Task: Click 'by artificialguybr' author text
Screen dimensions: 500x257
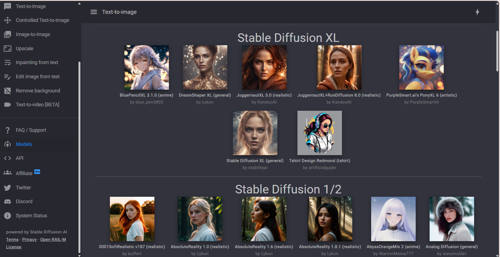Action: (320, 168)
